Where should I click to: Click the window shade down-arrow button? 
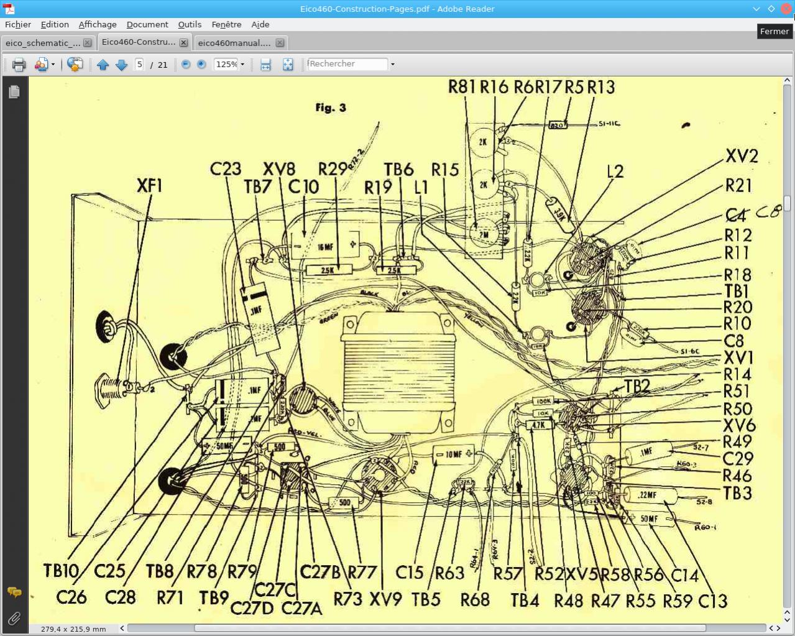pos(756,9)
